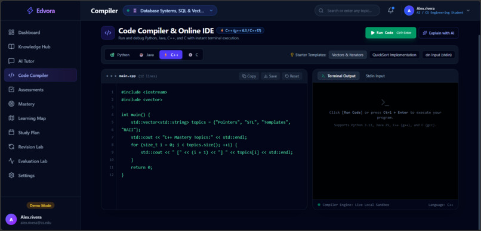Click the Knowledge Hub book icon
The image size is (481, 231).
[11, 47]
